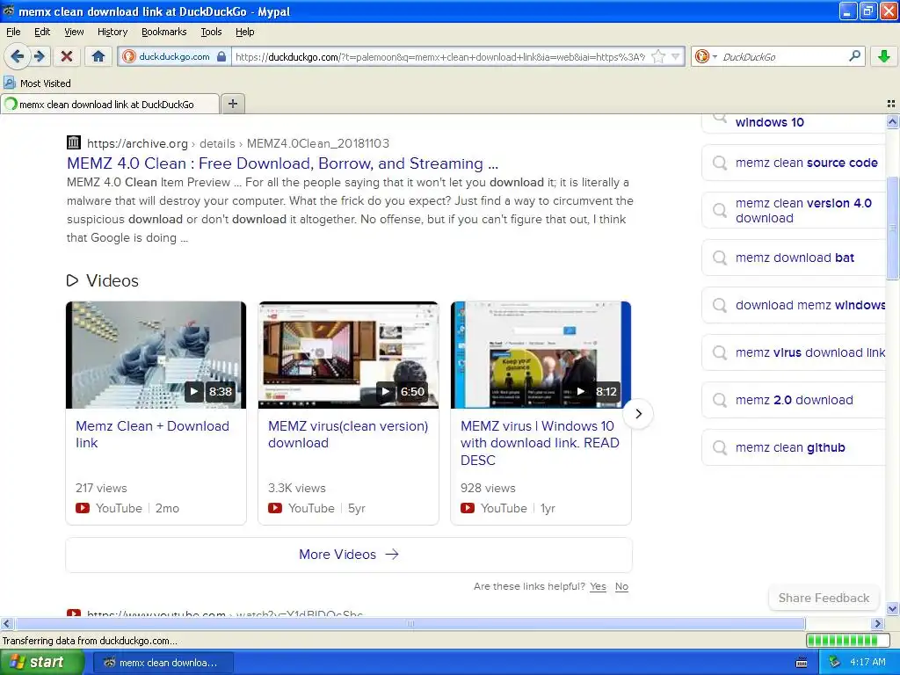Play the MEMZ virus(clean version) download thumbnail
900x675 pixels.
pyautogui.click(x=348, y=355)
